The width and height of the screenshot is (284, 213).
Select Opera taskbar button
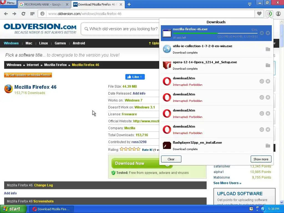coord(51,209)
